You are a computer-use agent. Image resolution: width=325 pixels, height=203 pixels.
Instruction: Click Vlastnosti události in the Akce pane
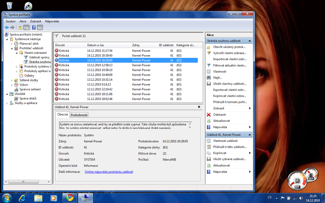[x=225, y=141]
